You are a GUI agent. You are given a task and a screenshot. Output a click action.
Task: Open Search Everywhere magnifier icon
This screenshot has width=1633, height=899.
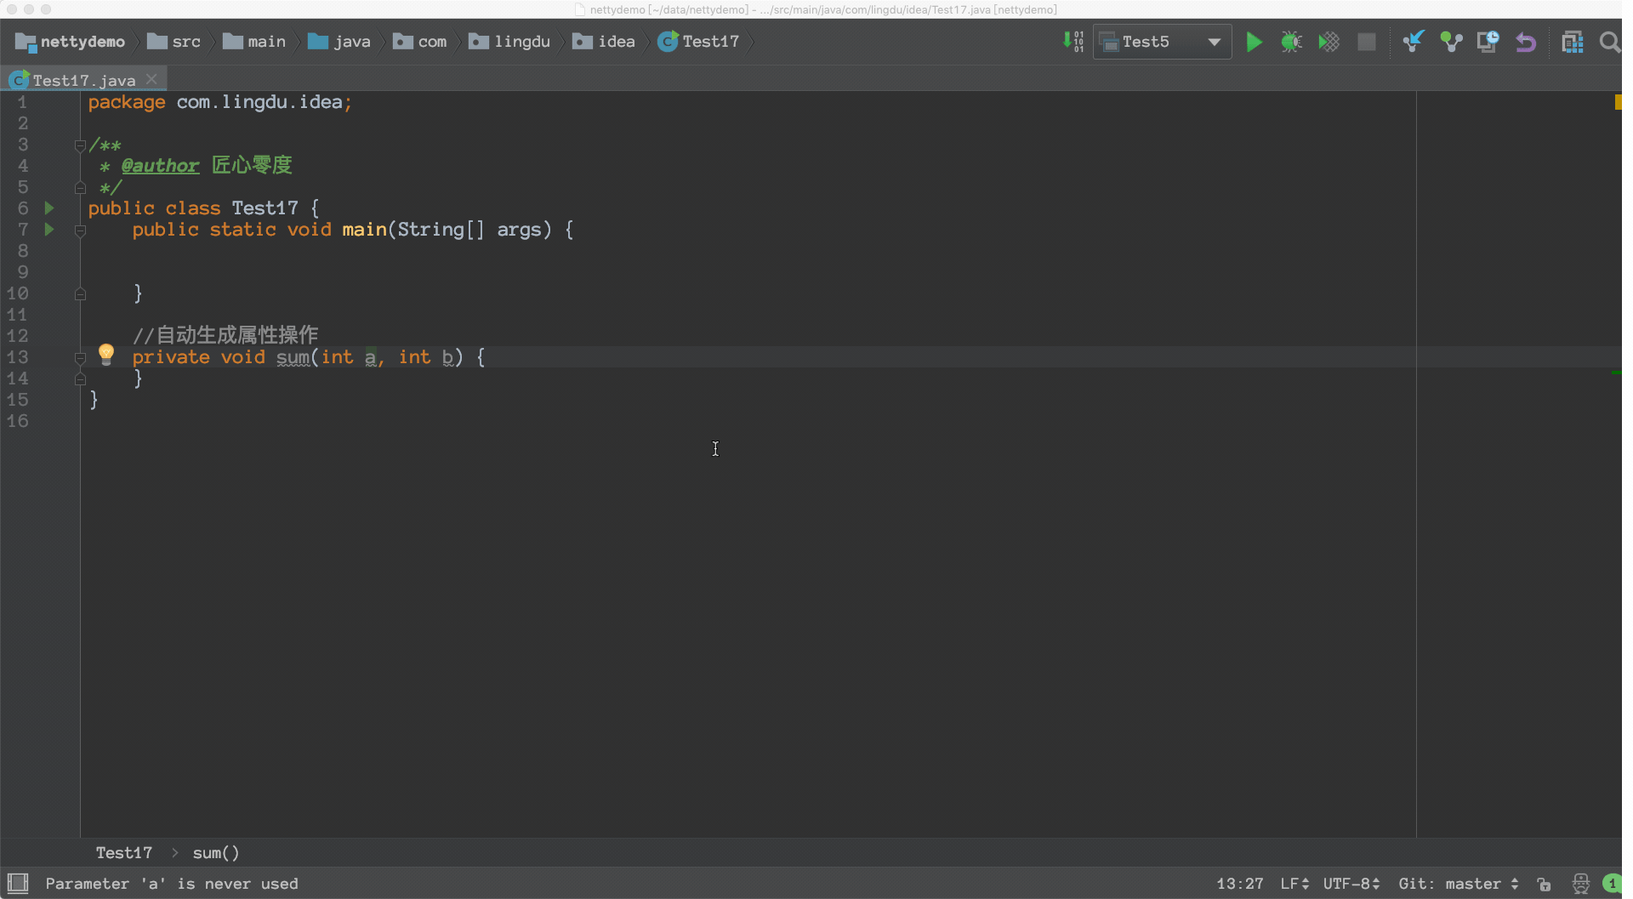tap(1608, 42)
